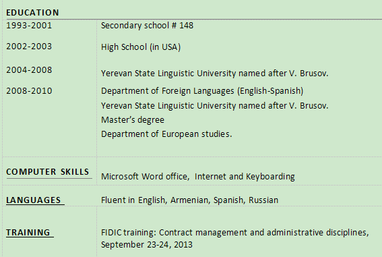Click 'Microsoft Word office, Internet and Keyboarding' text
Viewport: 382px width, 257px height.
198,176
